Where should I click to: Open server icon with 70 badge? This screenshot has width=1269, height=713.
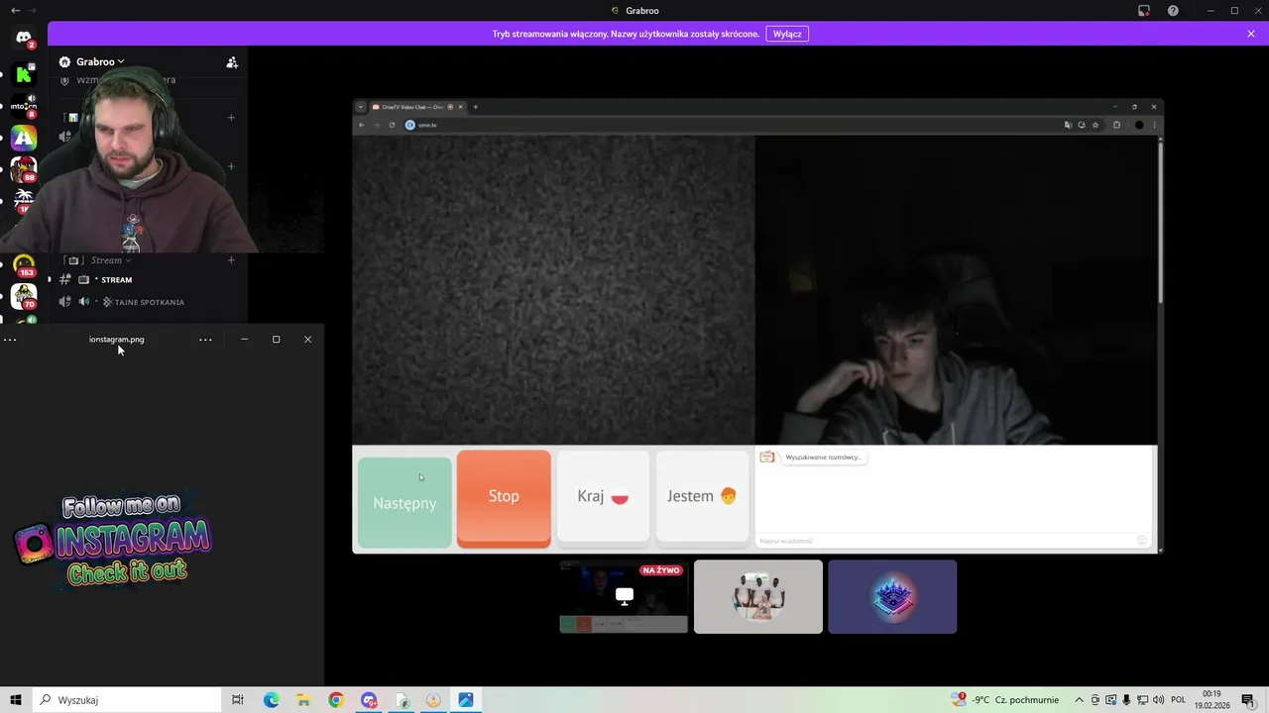24,296
